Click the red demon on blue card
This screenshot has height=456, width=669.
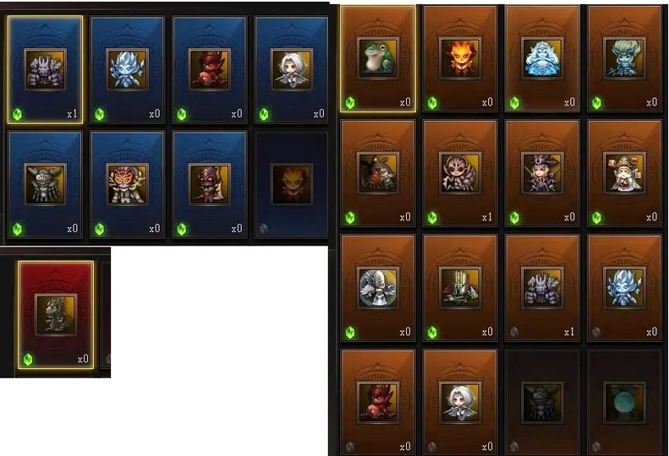click(210, 70)
